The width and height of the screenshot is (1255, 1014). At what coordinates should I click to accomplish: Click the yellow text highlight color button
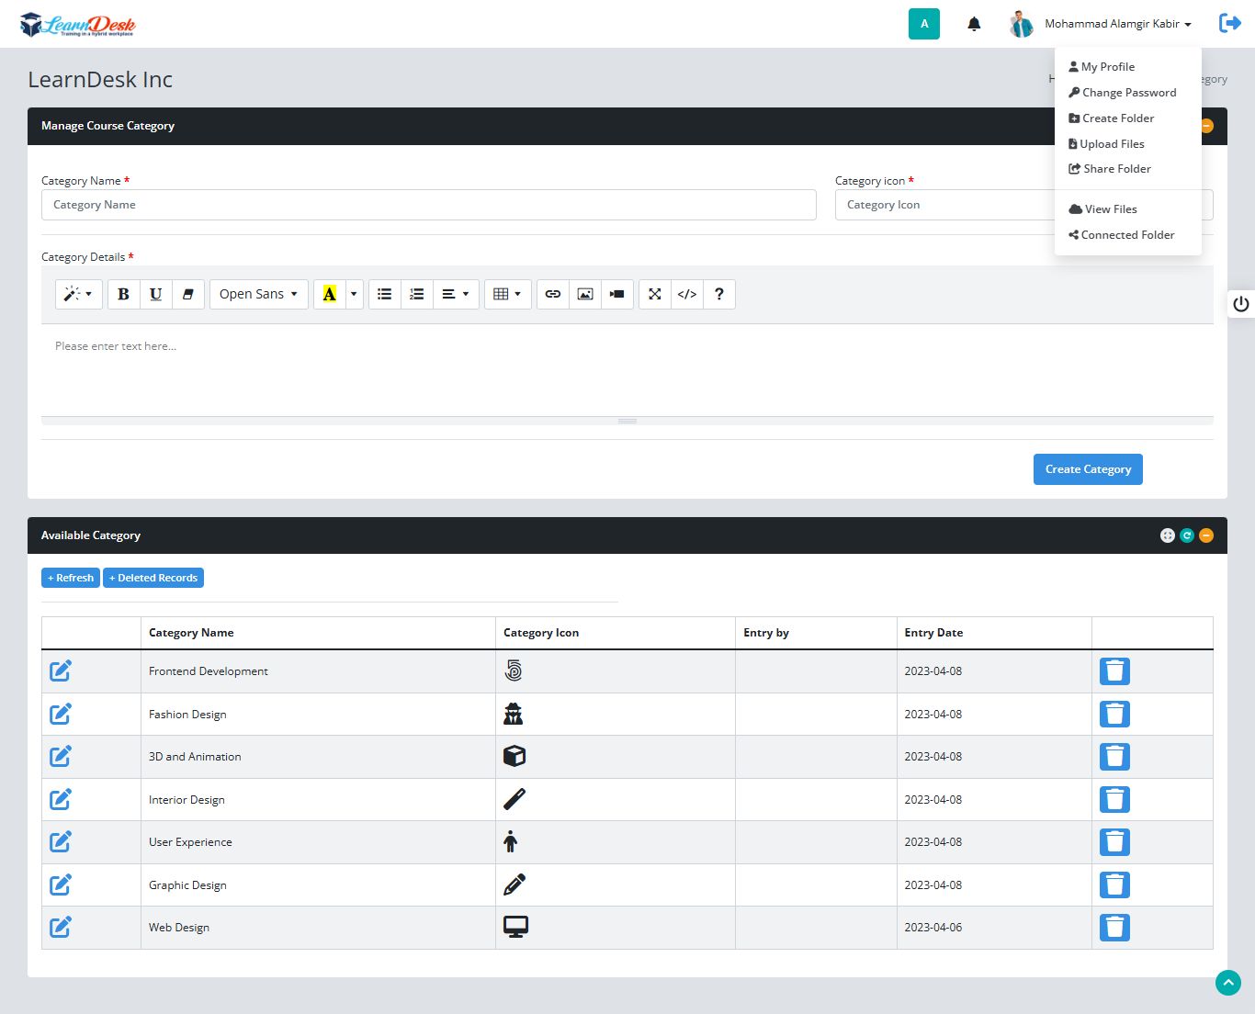tap(329, 294)
